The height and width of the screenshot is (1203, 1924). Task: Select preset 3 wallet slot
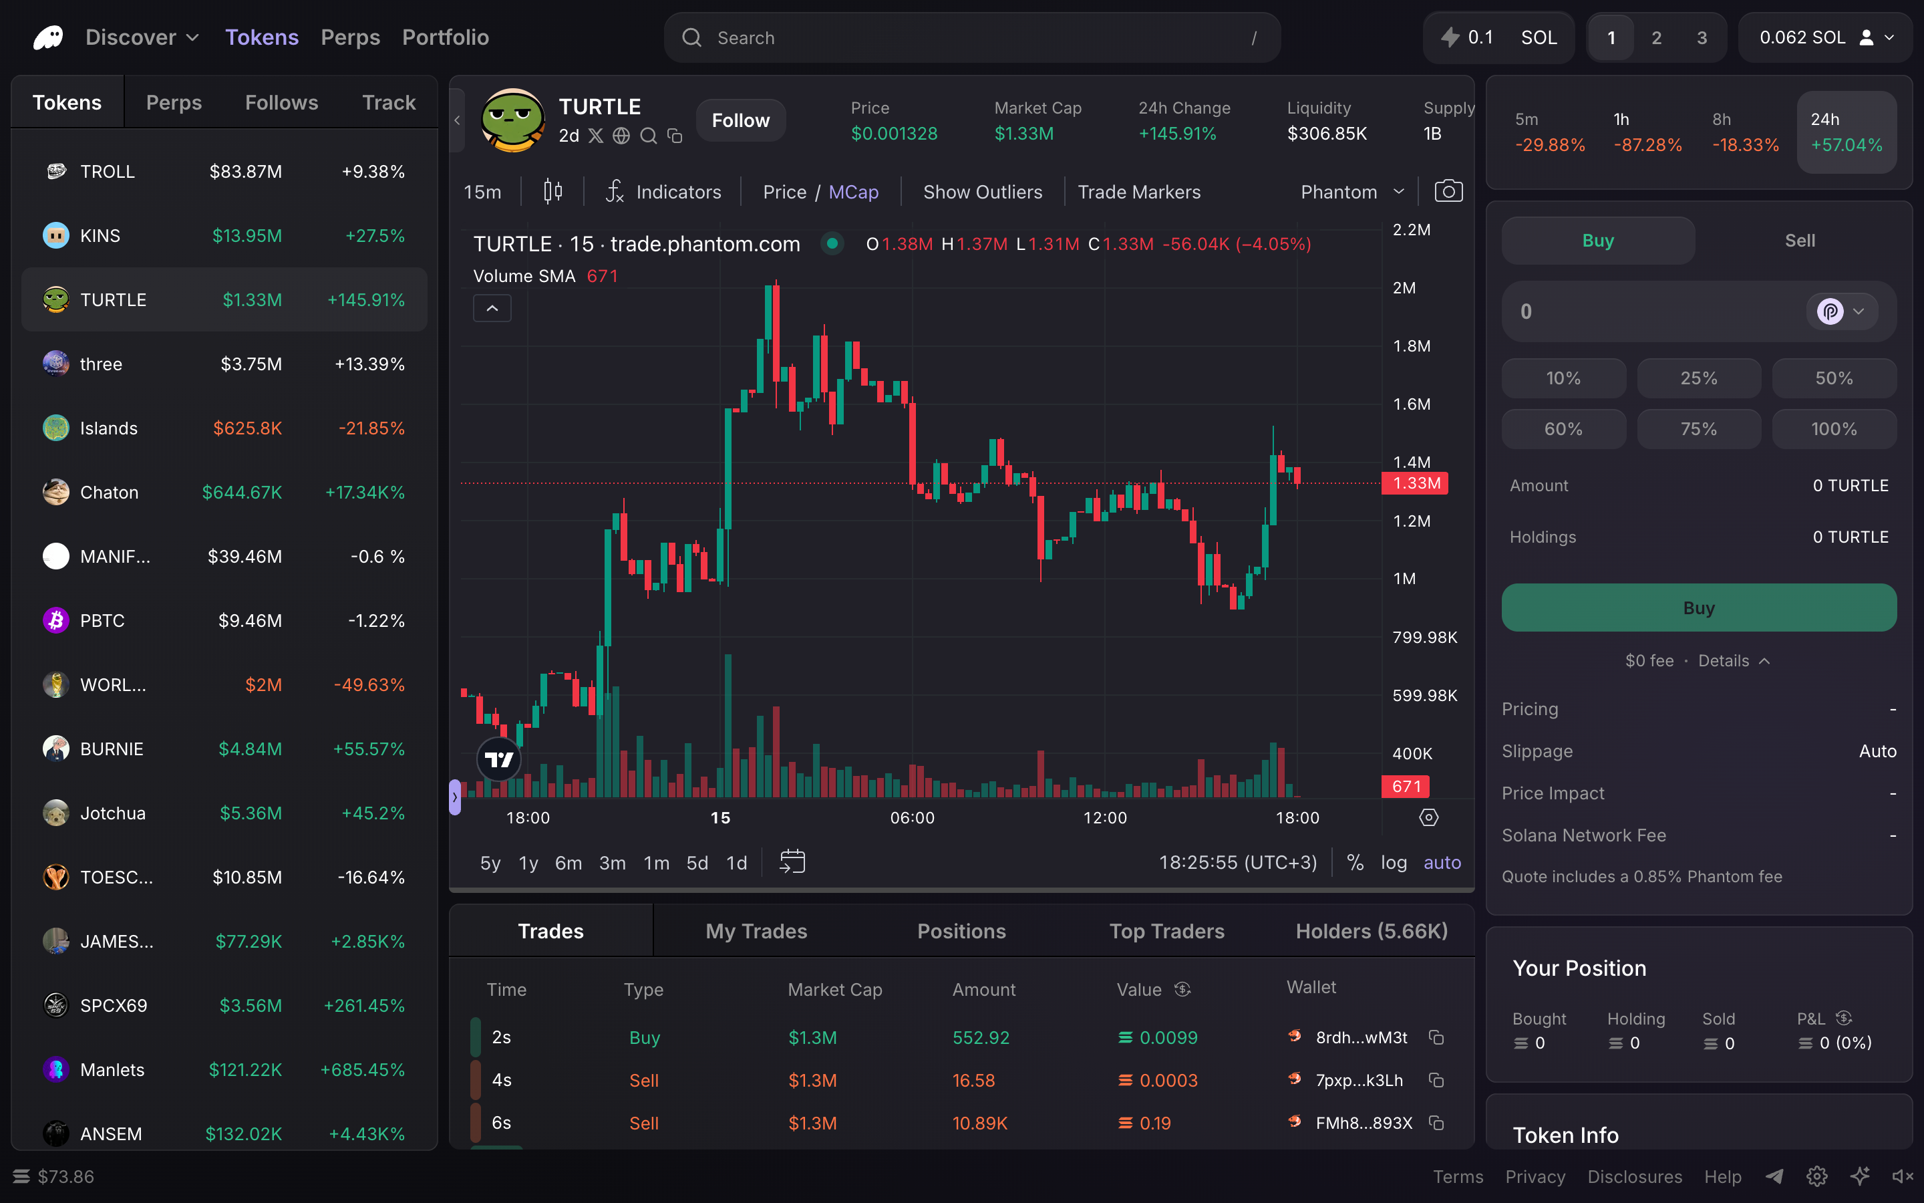pos(1702,37)
